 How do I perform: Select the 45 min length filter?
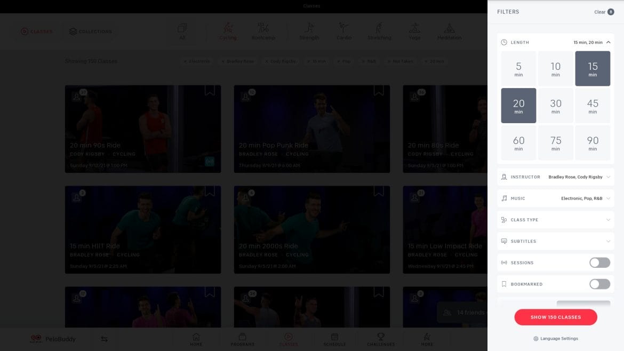[x=593, y=106]
